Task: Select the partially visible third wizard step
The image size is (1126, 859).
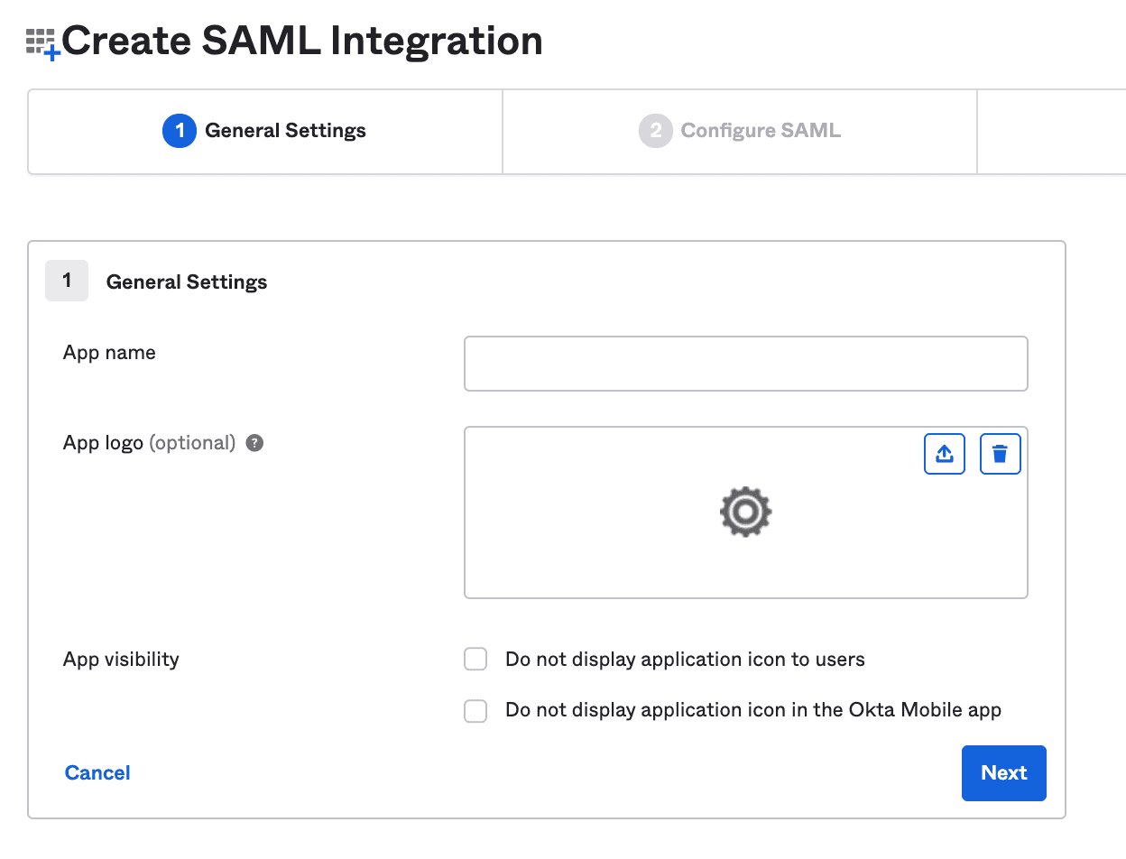Action: point(1051,130)
